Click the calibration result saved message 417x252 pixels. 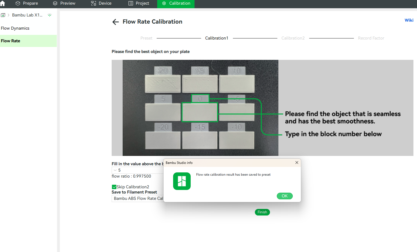coord(233,175)
